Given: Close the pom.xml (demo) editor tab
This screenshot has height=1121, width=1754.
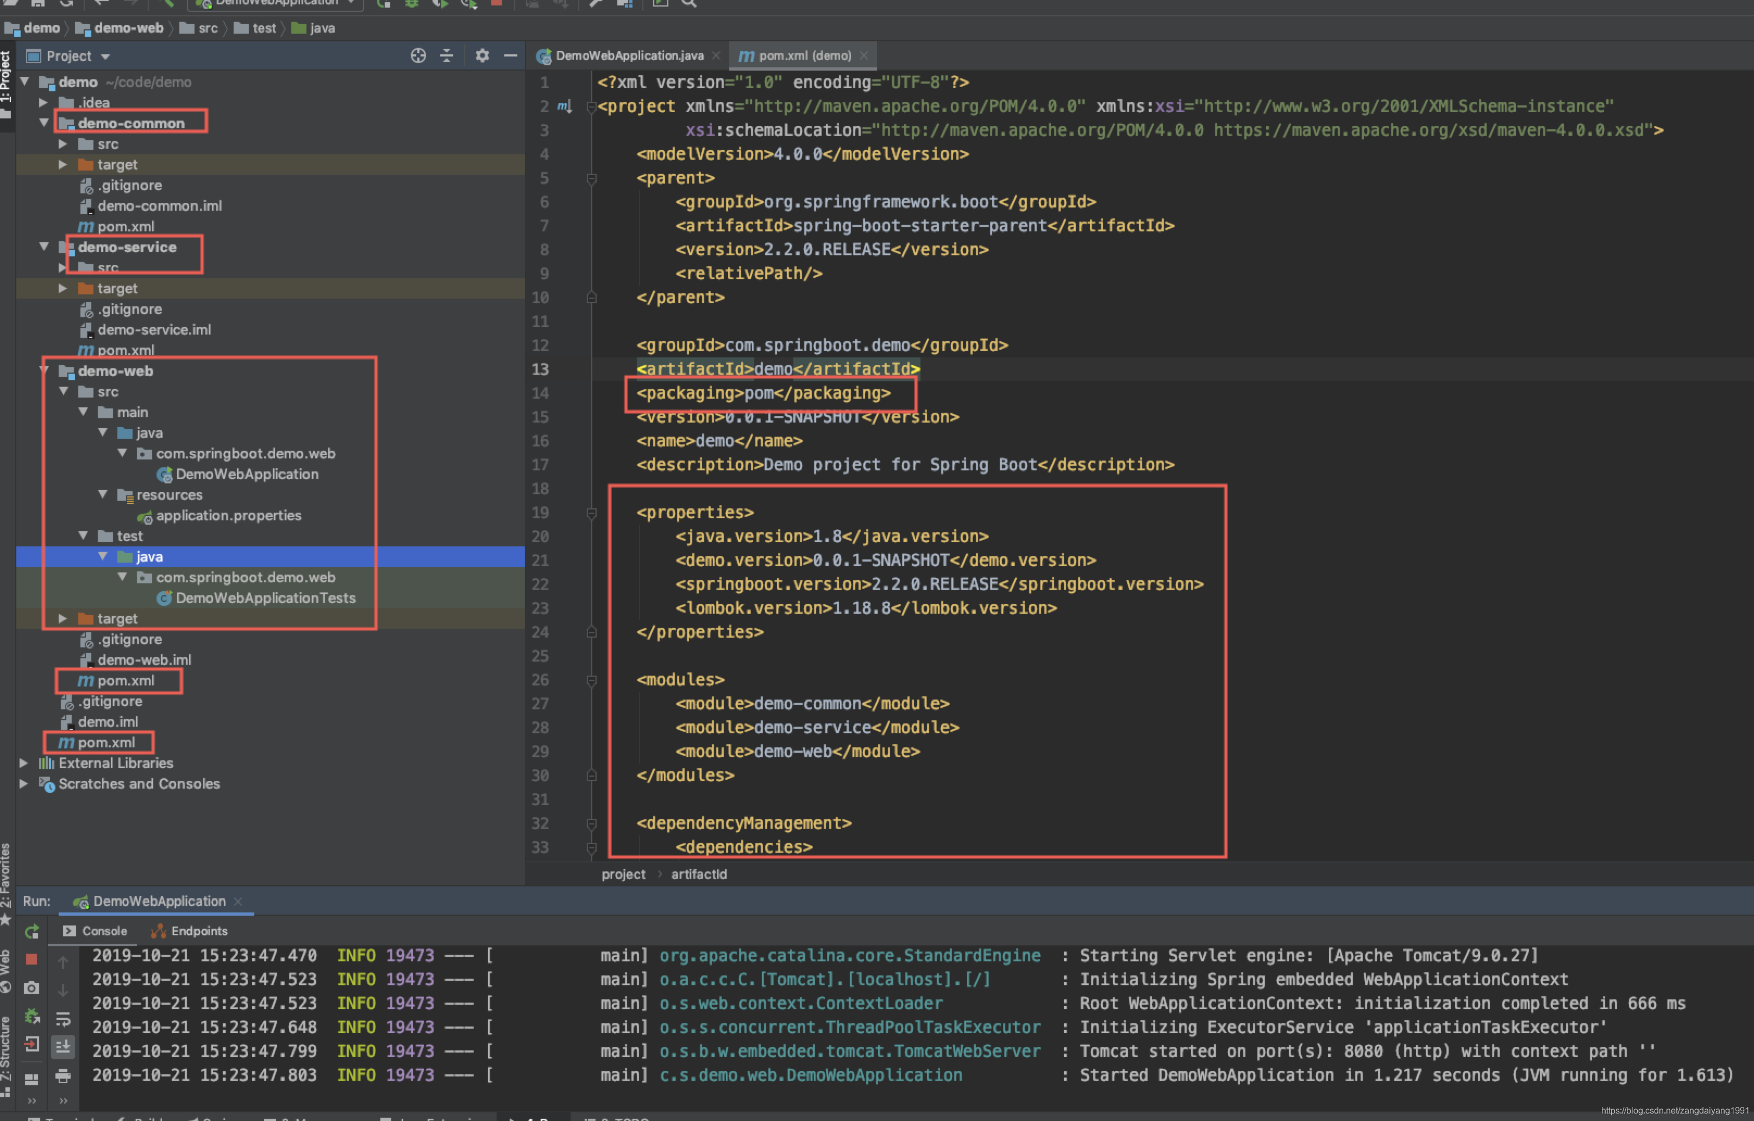Looking at the screenshot, I should [864, 56].
